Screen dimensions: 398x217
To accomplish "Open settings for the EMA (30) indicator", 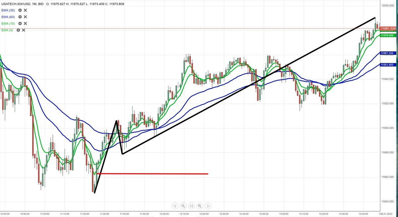I will pyautogui.click(x=19, y=10).
